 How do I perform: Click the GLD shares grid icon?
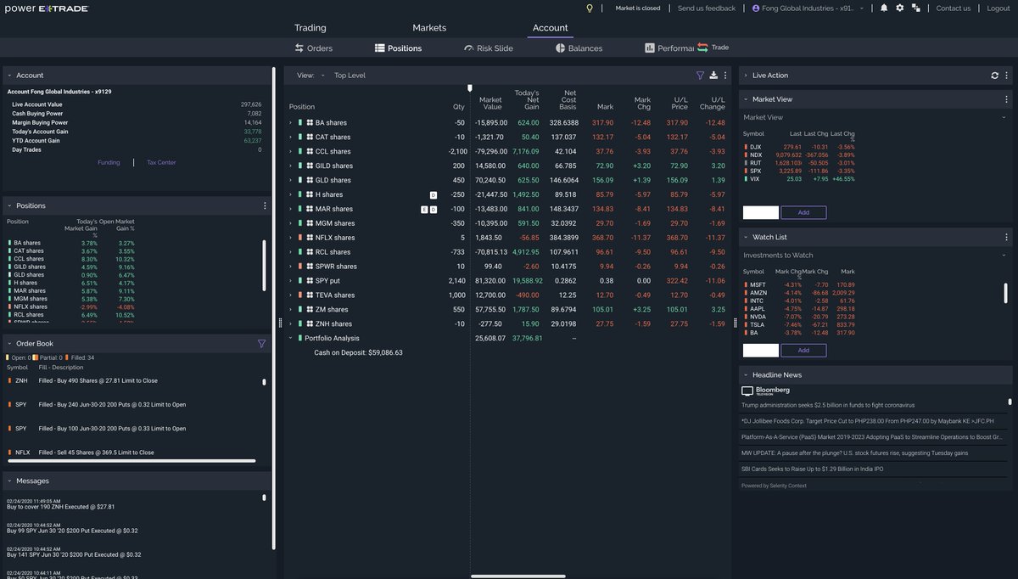[x=310, y=180]
